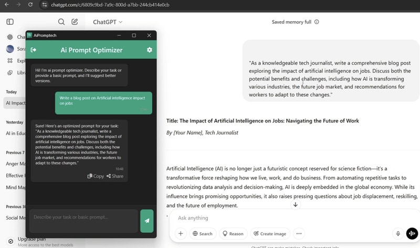The height and width of the screenshot is (248, 420).
Task: Start a new chat with the compose icon
Action: pos(75,22)
